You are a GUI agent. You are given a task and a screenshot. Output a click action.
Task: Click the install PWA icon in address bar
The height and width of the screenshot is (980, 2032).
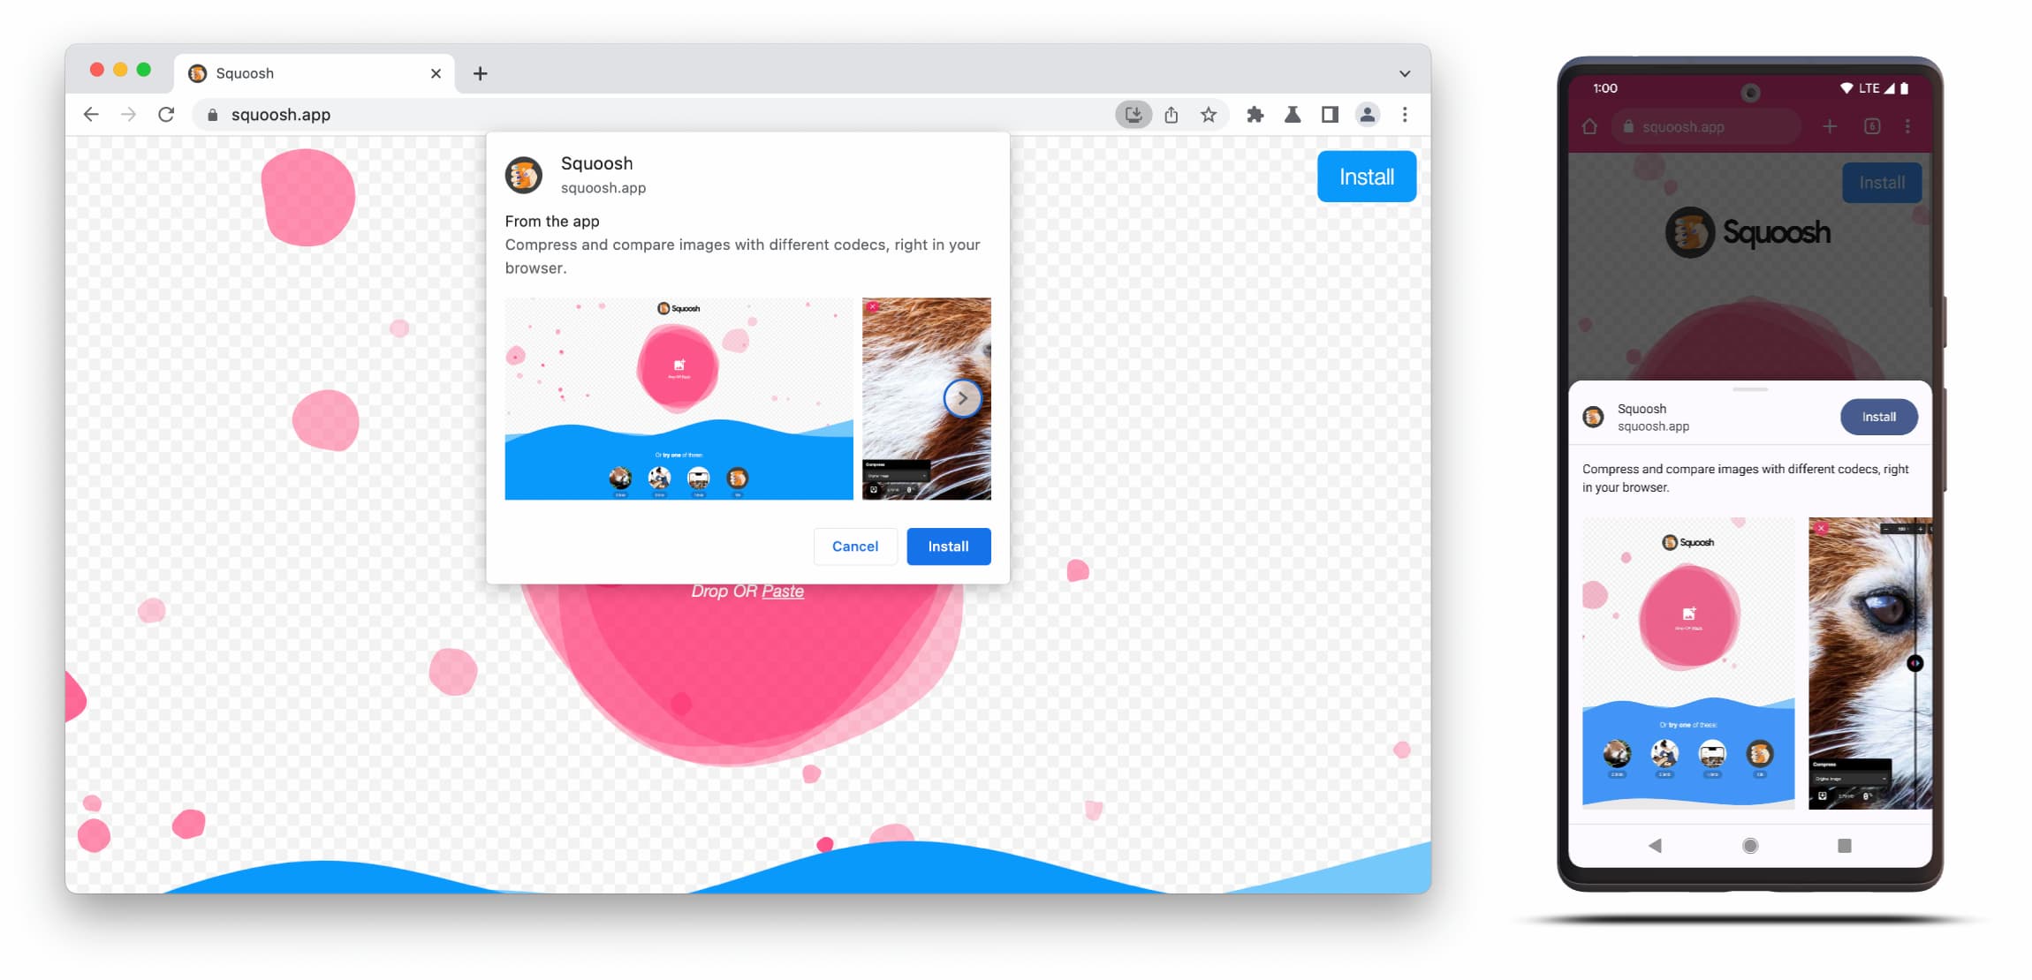coord(1132,114)
